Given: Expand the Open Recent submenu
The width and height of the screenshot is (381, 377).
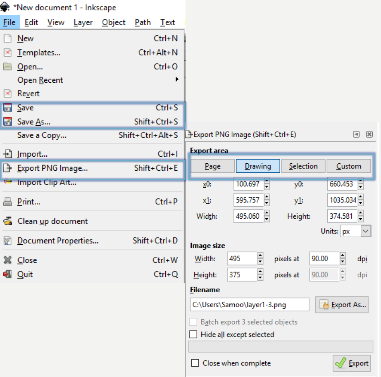Looking at the screenshot, I should click(177, 79).
